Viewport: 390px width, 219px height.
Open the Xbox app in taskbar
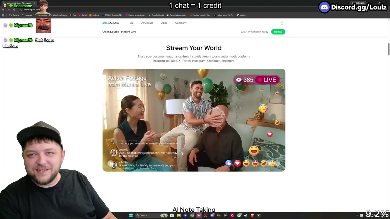(x=239, y=215)
